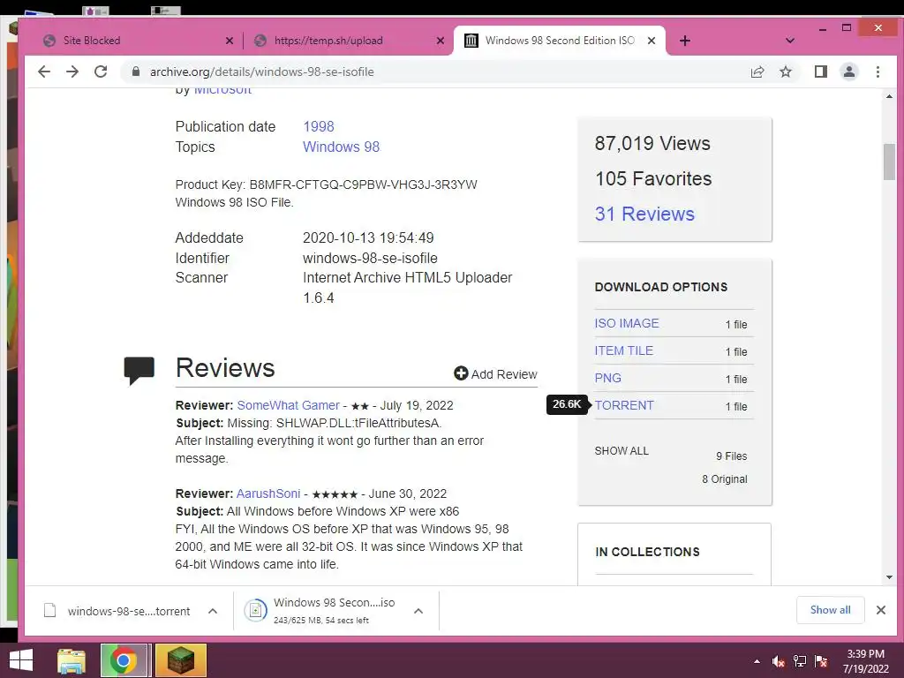
Task: Download the ISO IMAGE file
Action: tap(627, 323)
